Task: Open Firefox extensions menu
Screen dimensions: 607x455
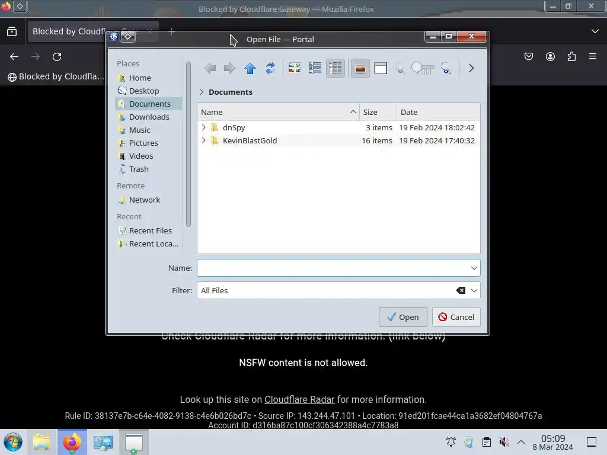Action: [571, 56]
